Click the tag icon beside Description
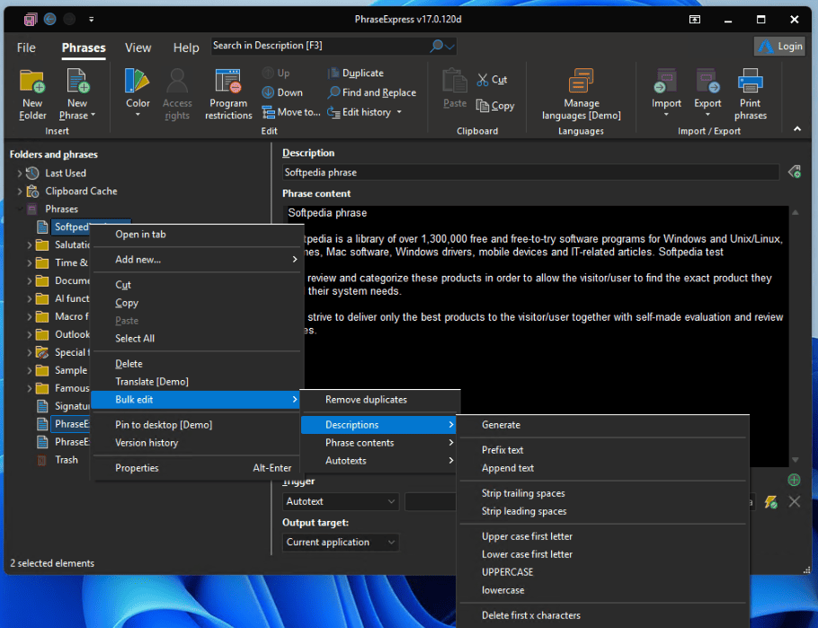 pos(795,172)
